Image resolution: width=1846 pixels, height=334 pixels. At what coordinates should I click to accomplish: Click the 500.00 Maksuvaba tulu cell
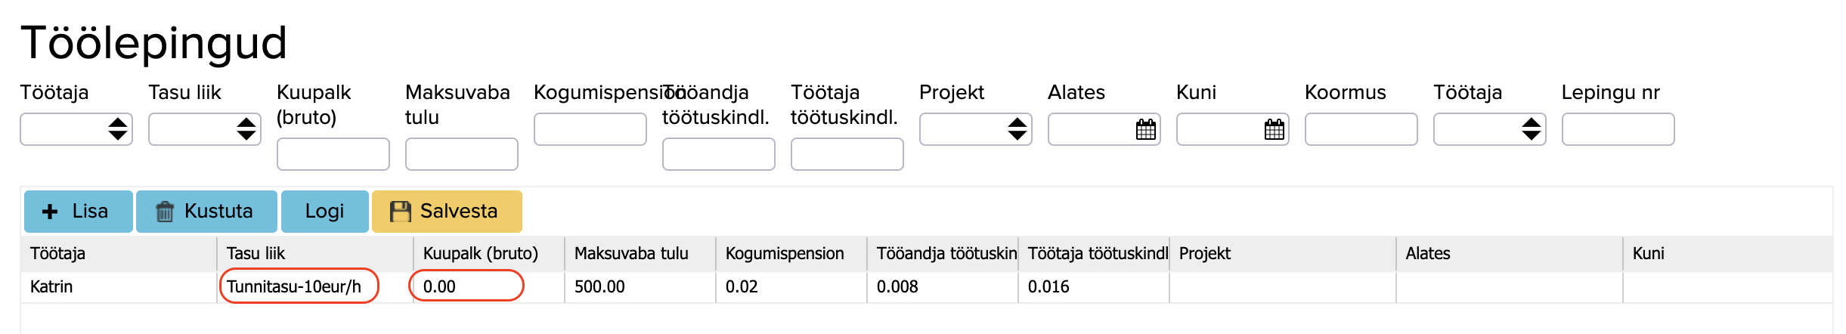pyautogui.click(x=599, y=287)
